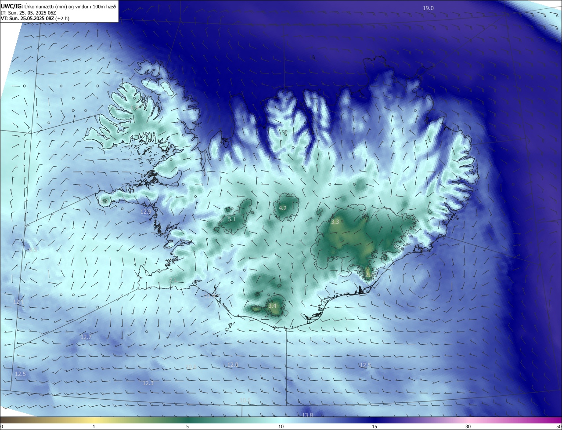
Task: Click the map value label '5.1'
Action: 232,219
